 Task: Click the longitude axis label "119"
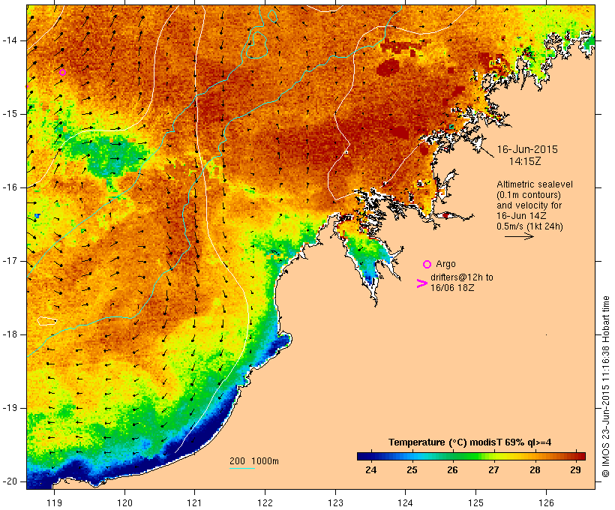(54, 502)
